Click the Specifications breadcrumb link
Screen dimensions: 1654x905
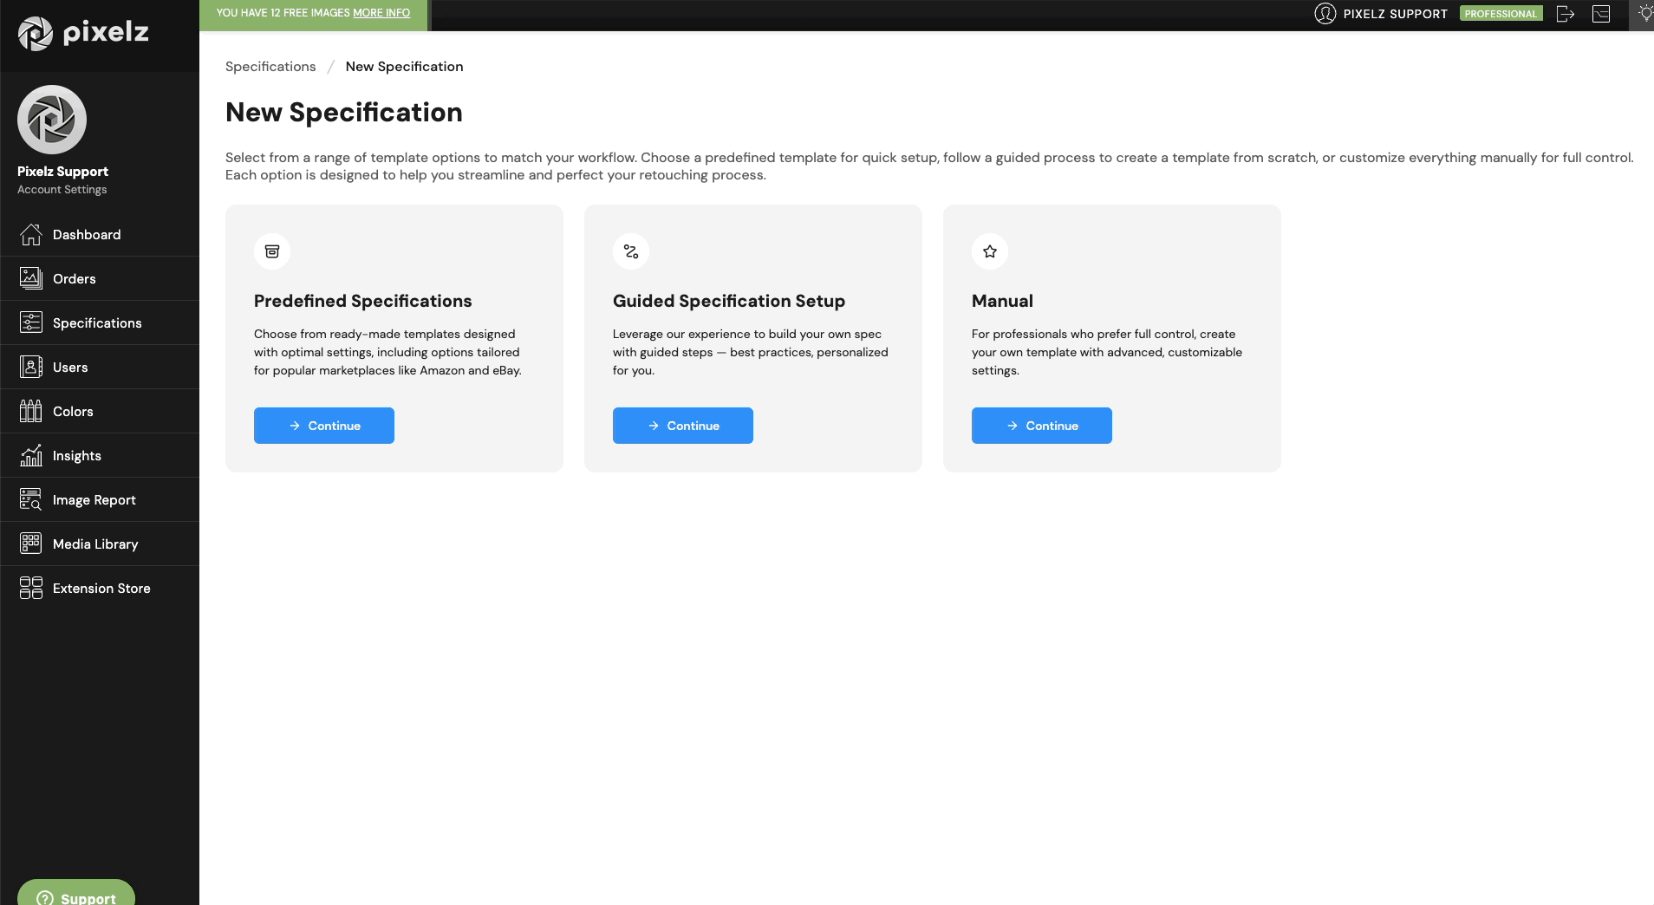[x=270, y=67]
